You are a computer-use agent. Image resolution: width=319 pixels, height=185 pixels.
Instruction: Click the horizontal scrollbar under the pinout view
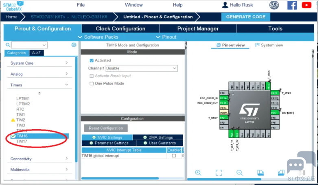(x=224, y=179)
